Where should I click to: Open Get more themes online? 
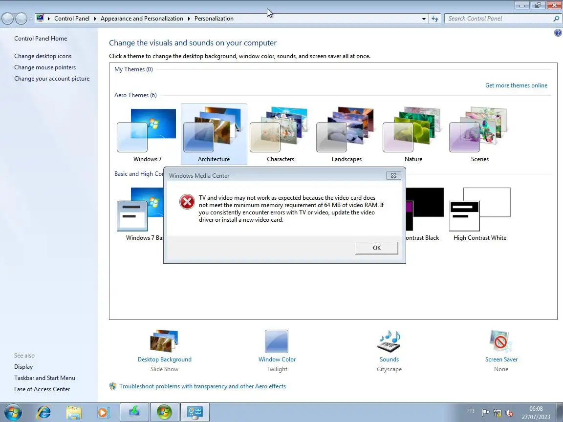[x=516, y=85]
